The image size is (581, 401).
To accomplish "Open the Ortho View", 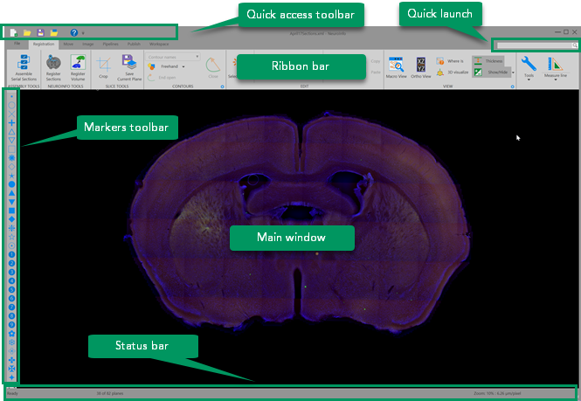I will 421,64.
